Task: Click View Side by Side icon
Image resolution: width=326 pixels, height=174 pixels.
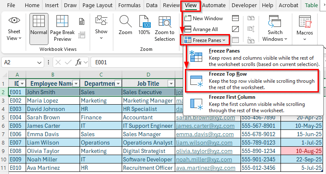Action: pyautogui.click(x=251, y=18)
